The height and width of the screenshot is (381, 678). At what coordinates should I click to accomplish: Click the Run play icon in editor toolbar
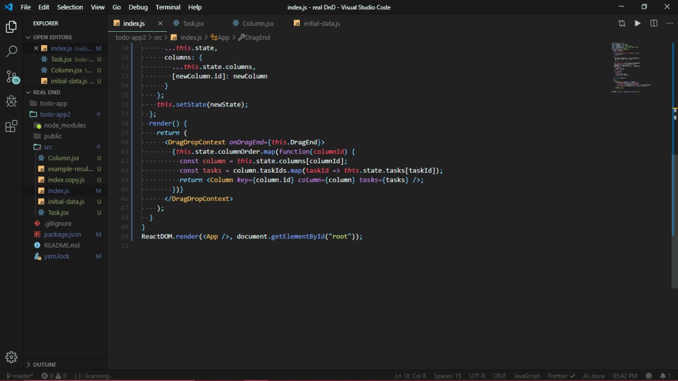coord(638,23)
